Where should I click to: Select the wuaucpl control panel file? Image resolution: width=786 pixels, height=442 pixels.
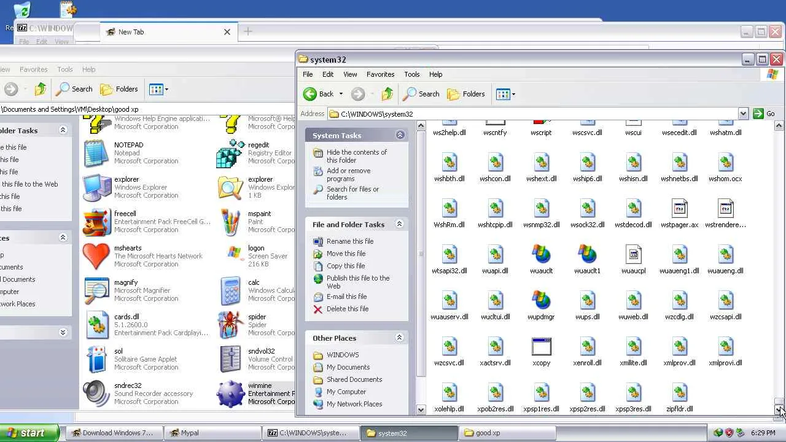[x=633, y=255]
